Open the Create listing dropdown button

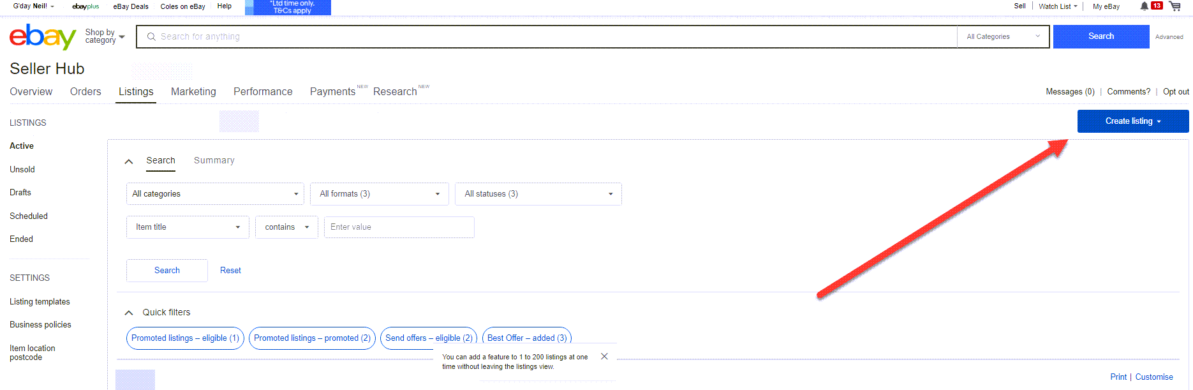point(1133,121)
